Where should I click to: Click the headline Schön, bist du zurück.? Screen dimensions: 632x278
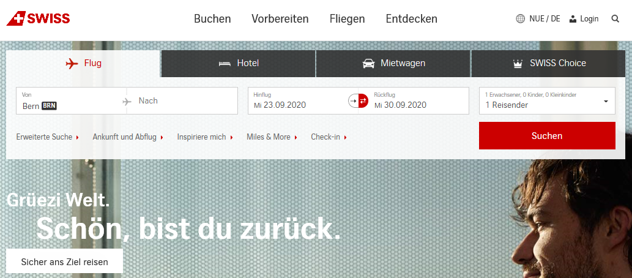click(x=188, y=229)
